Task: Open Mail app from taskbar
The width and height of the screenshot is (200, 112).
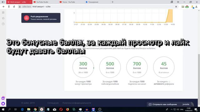Action: tap(55, 109)
